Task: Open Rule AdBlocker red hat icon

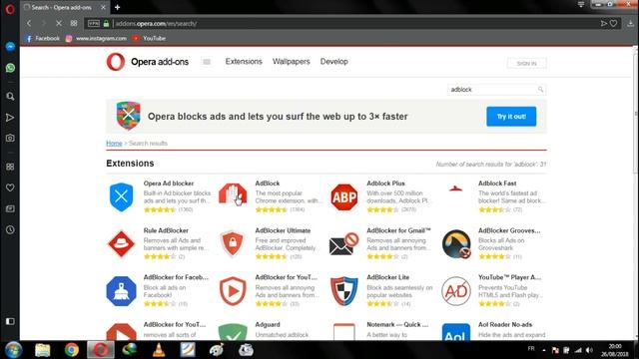Action: tap(121, 243)
